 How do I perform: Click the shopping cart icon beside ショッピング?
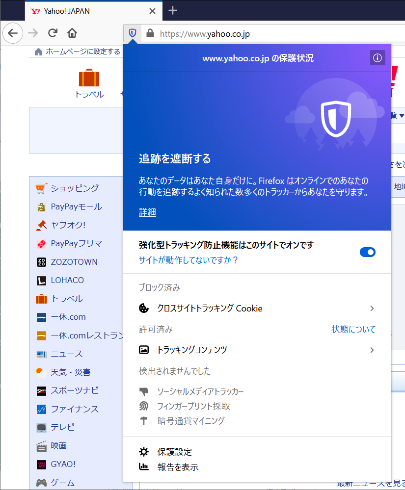(x=41, y=188)
